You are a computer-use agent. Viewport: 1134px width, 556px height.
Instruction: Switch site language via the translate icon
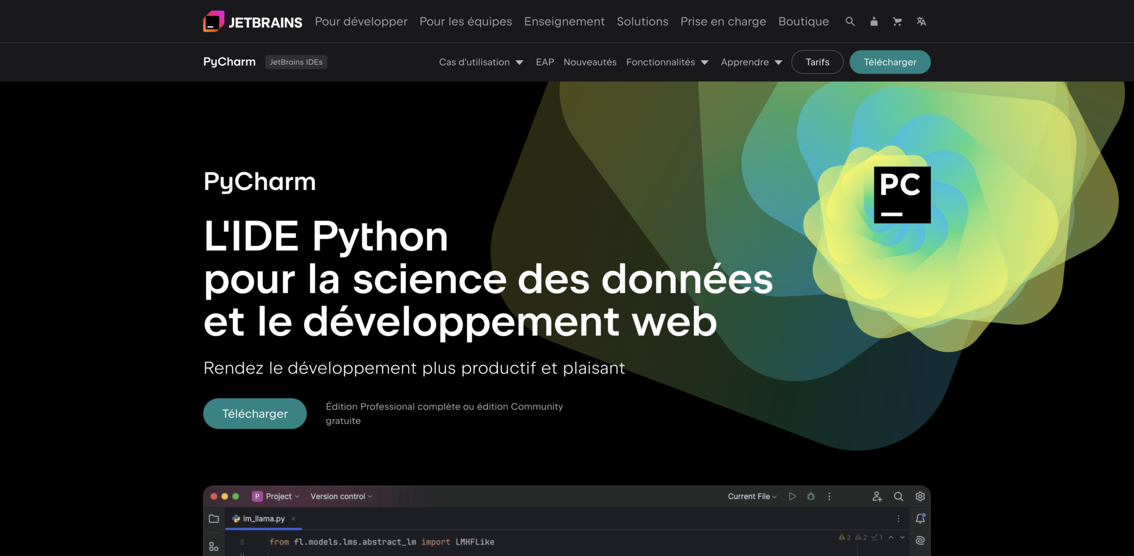[921, 22]
